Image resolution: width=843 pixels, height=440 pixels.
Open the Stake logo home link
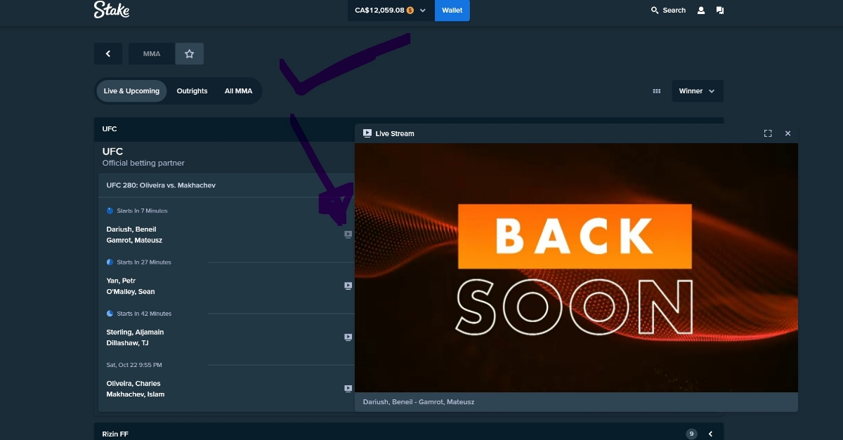click(112, 10)
